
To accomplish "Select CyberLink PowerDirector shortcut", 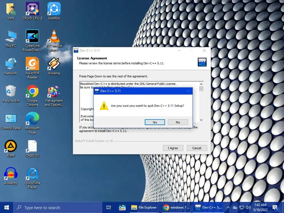I will coord(32,40).
